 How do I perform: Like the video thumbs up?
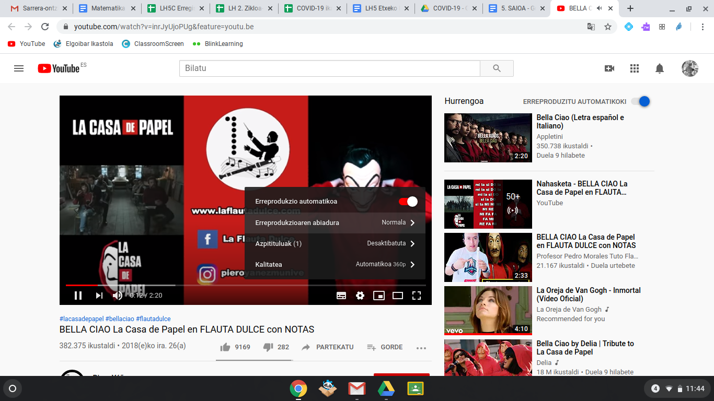click(x=225, y=347)
